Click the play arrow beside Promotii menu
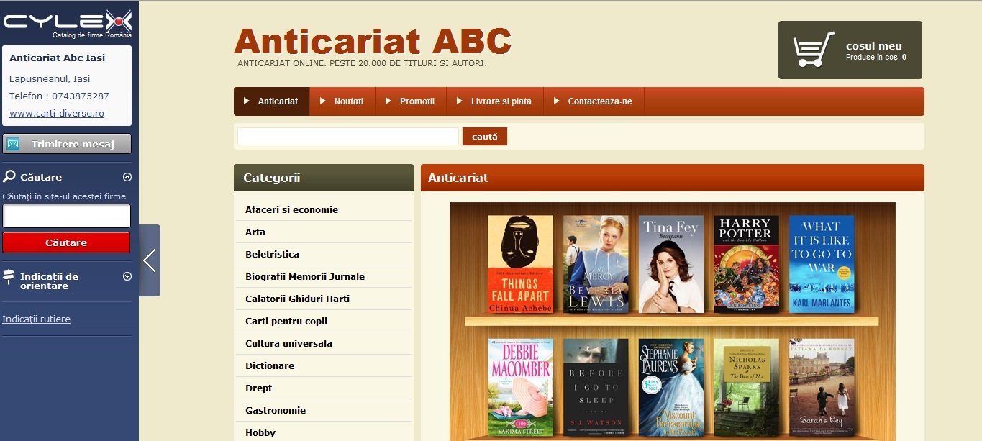Viewport: 982px width, 441px height. click(x=388, y=101)
